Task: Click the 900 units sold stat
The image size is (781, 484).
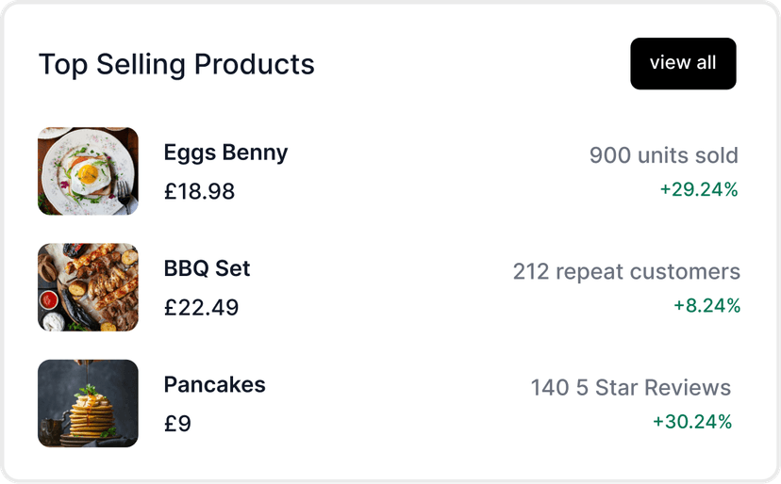Action: pos(663,155)
